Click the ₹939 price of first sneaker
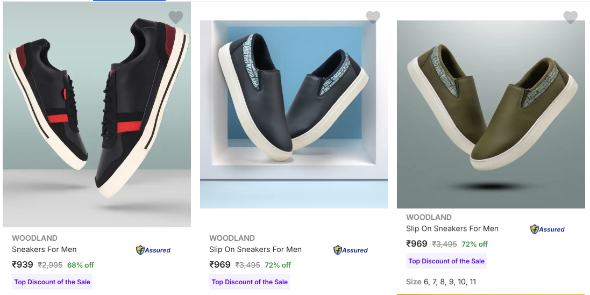Viewport: 590px width, 295px height. (x=23, y=264)
